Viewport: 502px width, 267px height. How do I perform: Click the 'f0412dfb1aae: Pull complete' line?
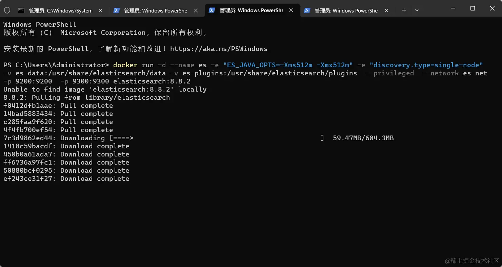58,105
